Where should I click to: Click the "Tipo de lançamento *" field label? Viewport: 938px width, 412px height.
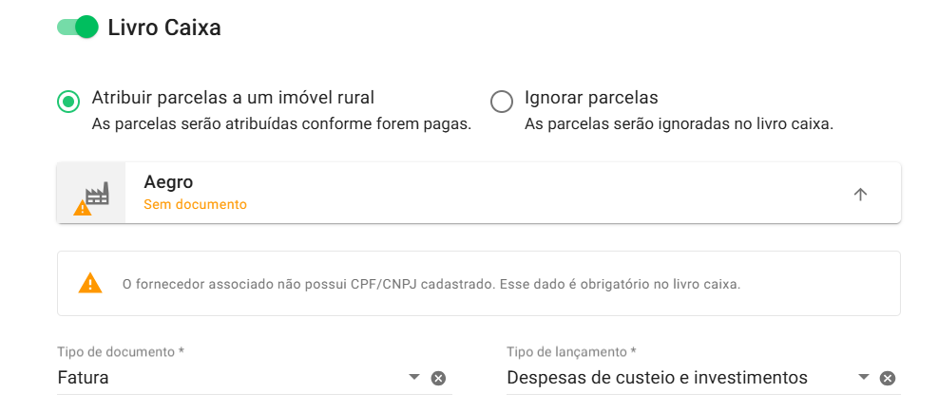pos(571,352)
